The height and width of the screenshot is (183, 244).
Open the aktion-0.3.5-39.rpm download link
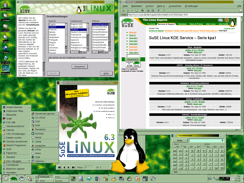[195, 50]
